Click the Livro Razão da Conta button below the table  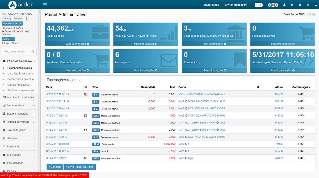(80, 167)
